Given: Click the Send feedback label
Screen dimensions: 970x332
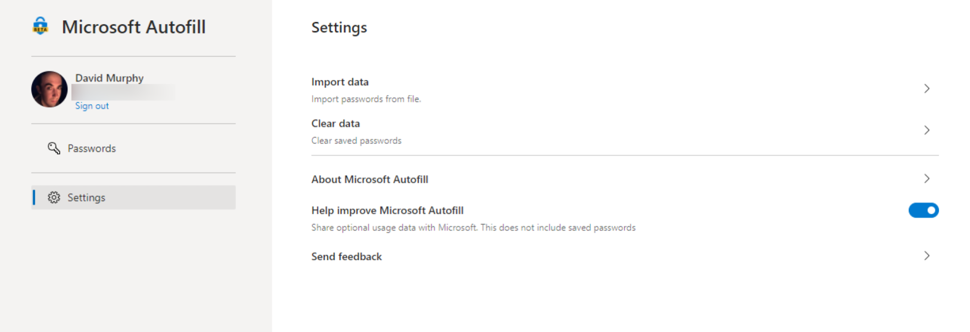Looking at the screenshot, I should point(346,256).
